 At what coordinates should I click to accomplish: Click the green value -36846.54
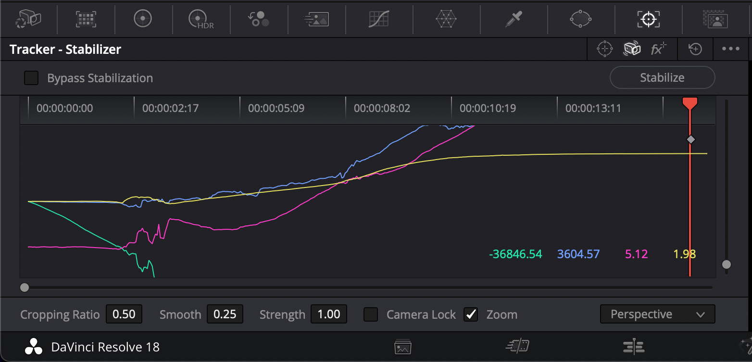click(515, 254)
